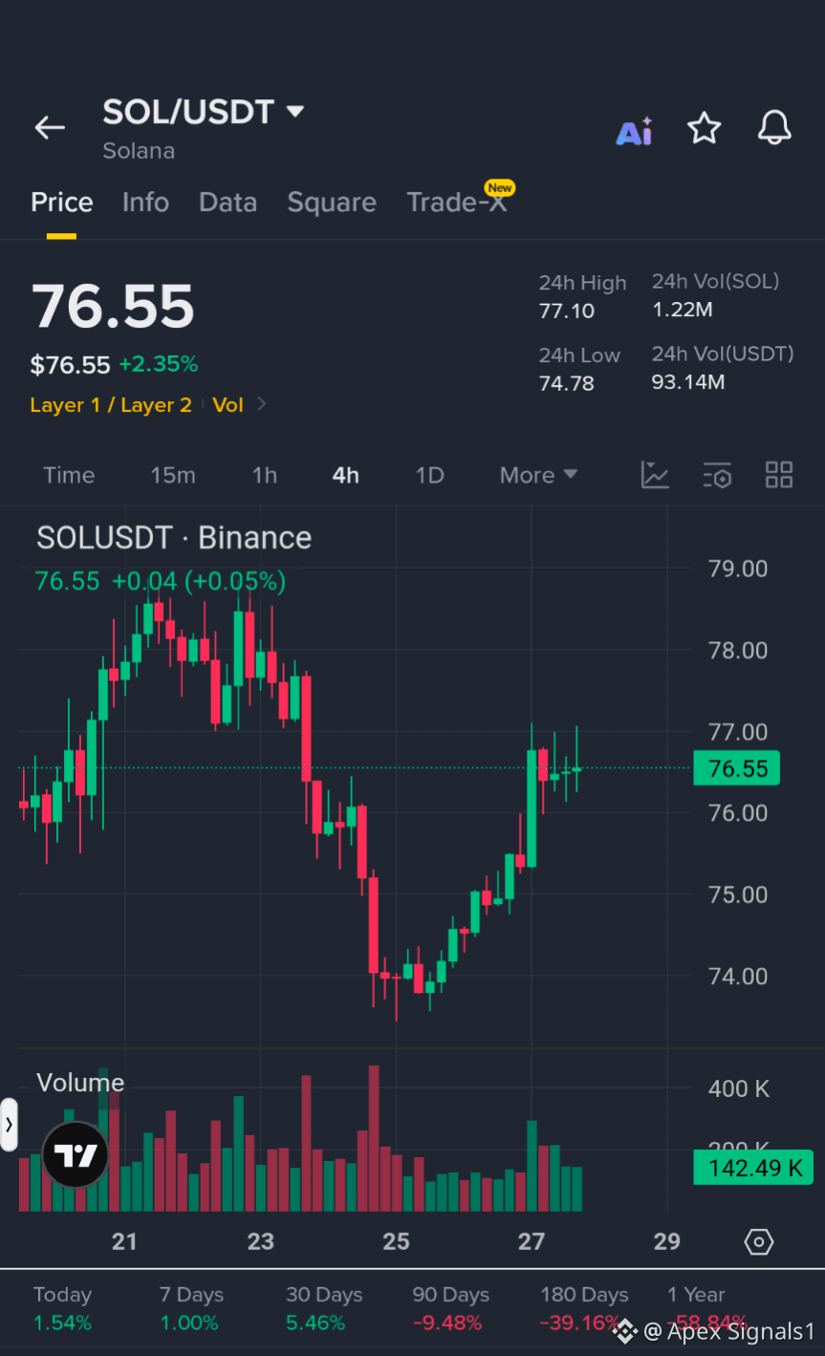
Task: Tap the +0.04 (+0.05%) chart change text
Action: point(199,581)
